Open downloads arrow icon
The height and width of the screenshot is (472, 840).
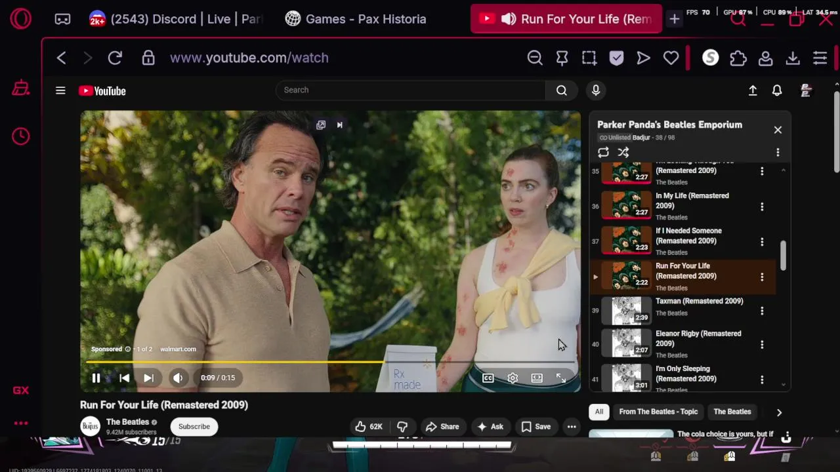pyautogui.click(x=793, y=58)
